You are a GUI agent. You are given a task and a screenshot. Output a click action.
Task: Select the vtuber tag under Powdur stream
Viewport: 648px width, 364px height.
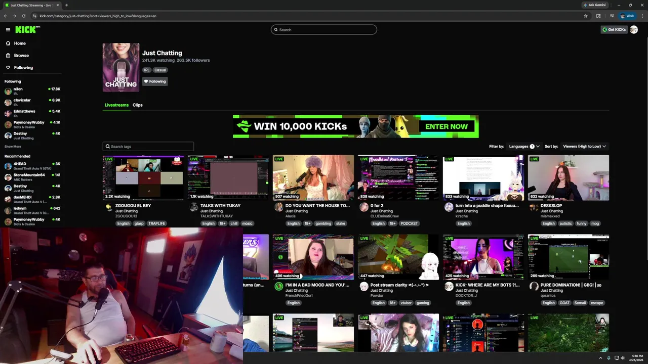[406, 303]
